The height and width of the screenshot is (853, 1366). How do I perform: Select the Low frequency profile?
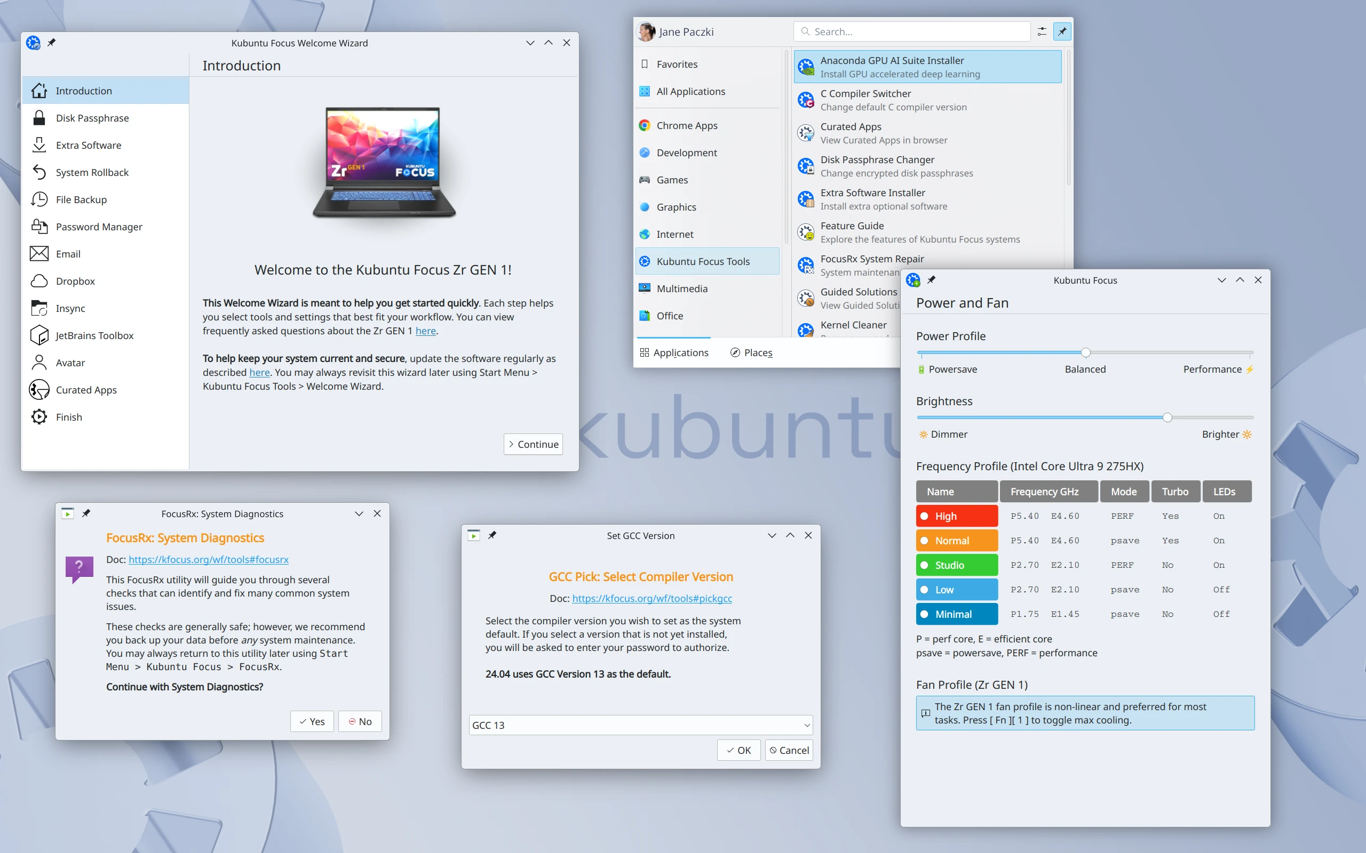coord(957,590)
